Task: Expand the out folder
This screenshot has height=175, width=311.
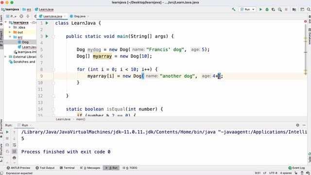Action: [x=10, y=32]
